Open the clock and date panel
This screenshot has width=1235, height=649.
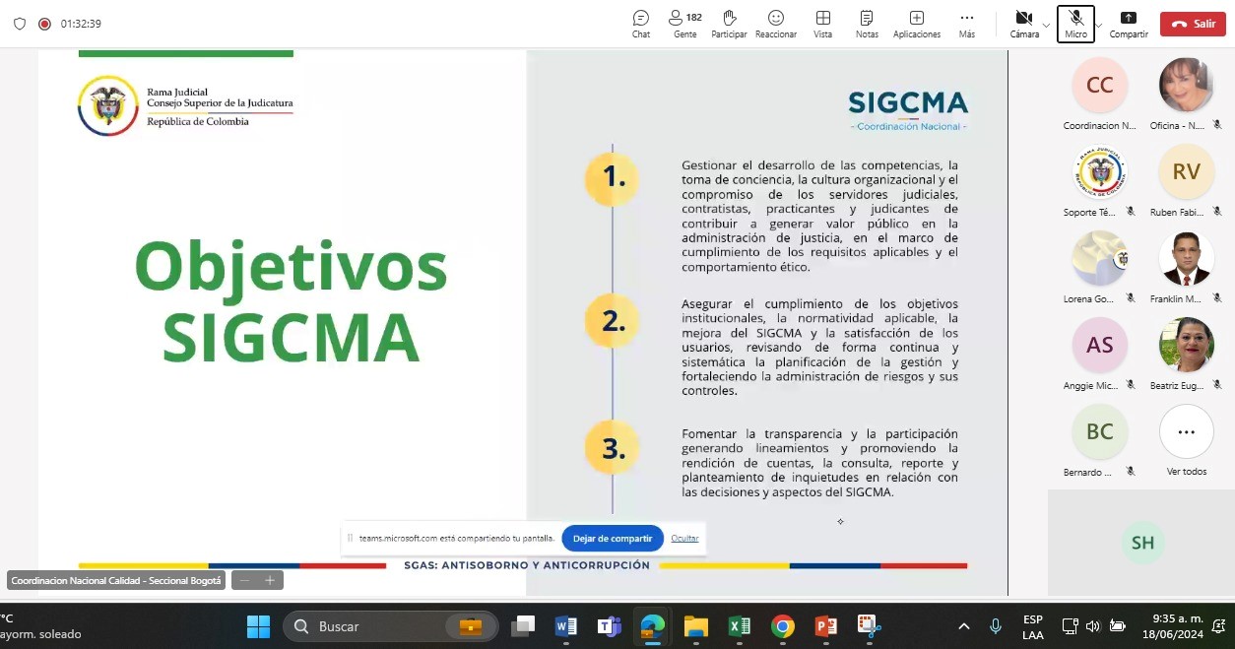point(1175,626)
